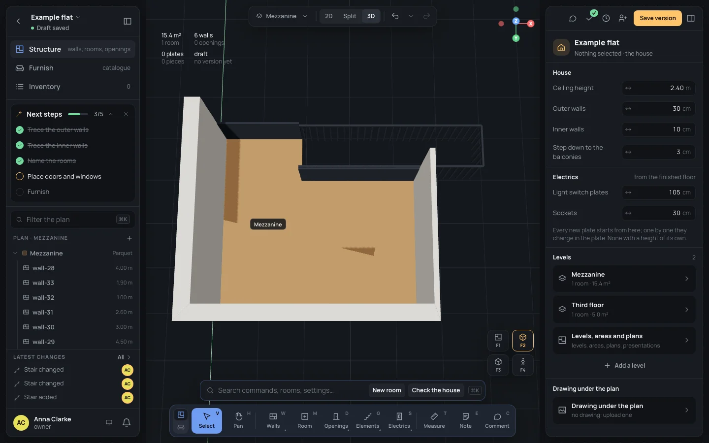
Task: Check off the Furnish step
Action: [20, 192]
